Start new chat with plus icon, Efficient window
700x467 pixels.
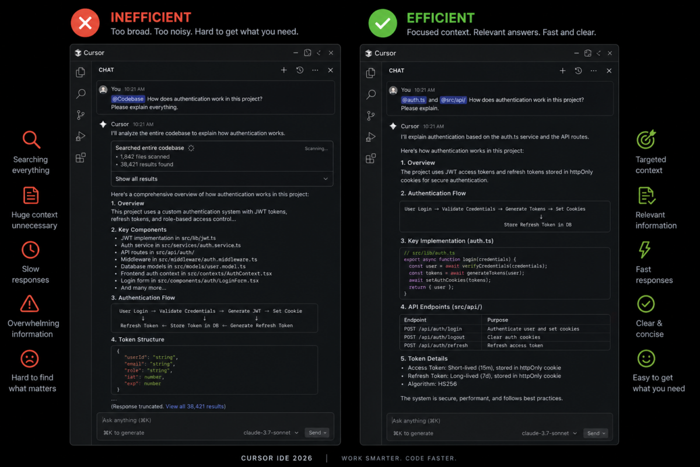[x=563, y=71]
